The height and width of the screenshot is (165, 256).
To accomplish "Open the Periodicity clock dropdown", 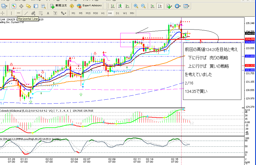I will [x=178, y=6].
